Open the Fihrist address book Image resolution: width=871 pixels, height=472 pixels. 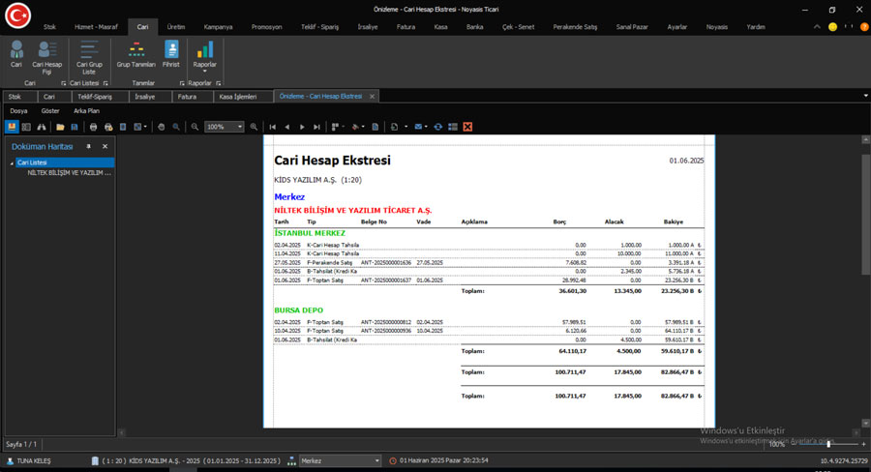click(x=171, y=54)
